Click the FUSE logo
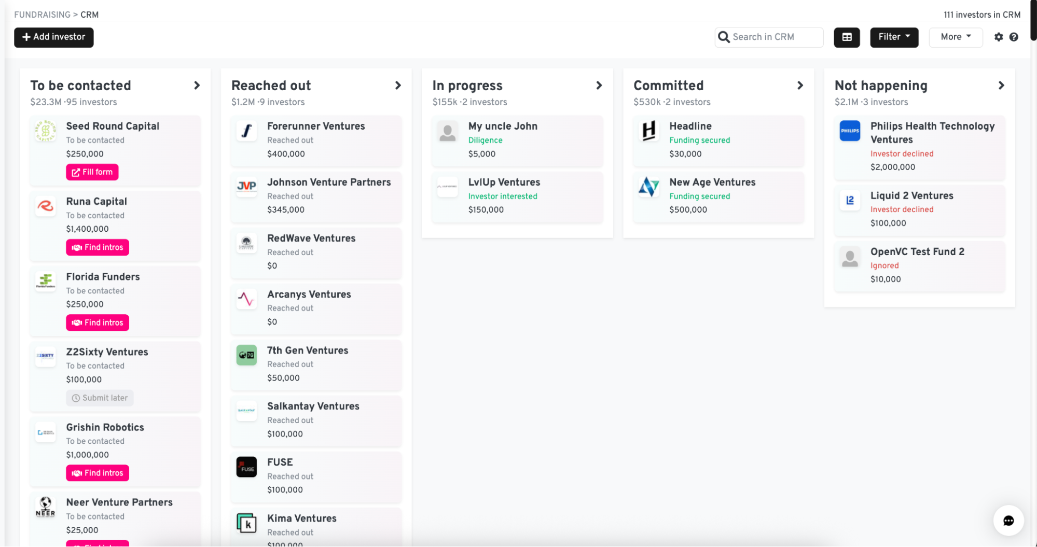The image size is (1037, 547). pyautogui.click(x=246, y=467)
